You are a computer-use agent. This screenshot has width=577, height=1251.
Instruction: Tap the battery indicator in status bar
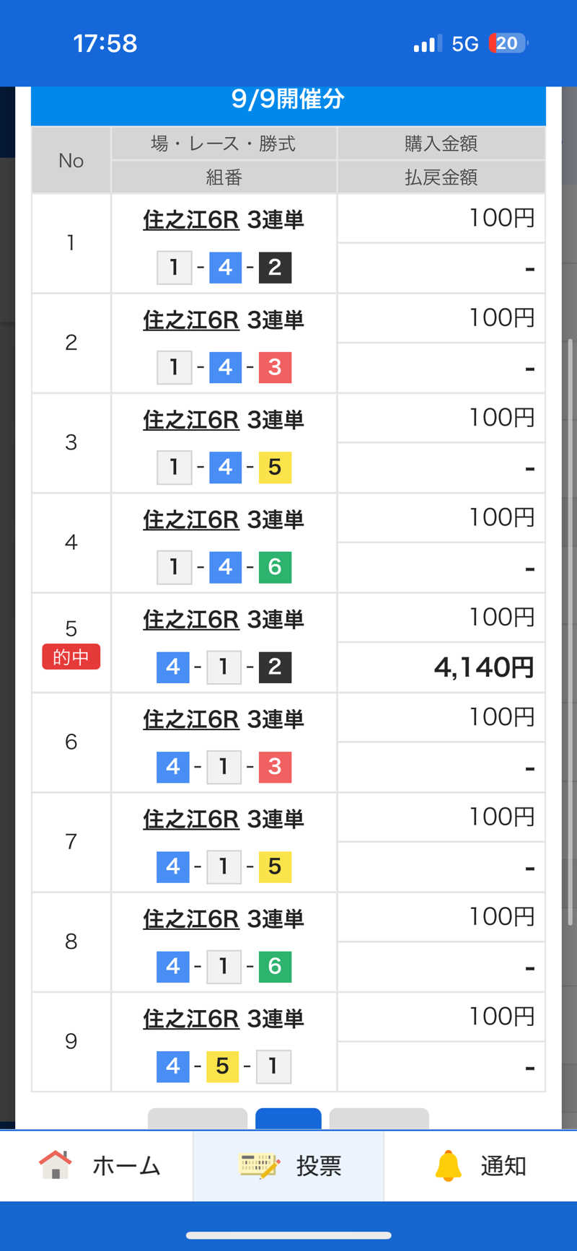pyautogui.click(x=508, y=43)
